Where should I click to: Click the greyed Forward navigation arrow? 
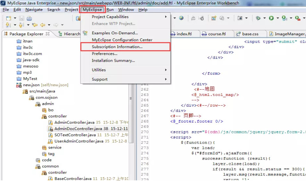pos(56,25)
